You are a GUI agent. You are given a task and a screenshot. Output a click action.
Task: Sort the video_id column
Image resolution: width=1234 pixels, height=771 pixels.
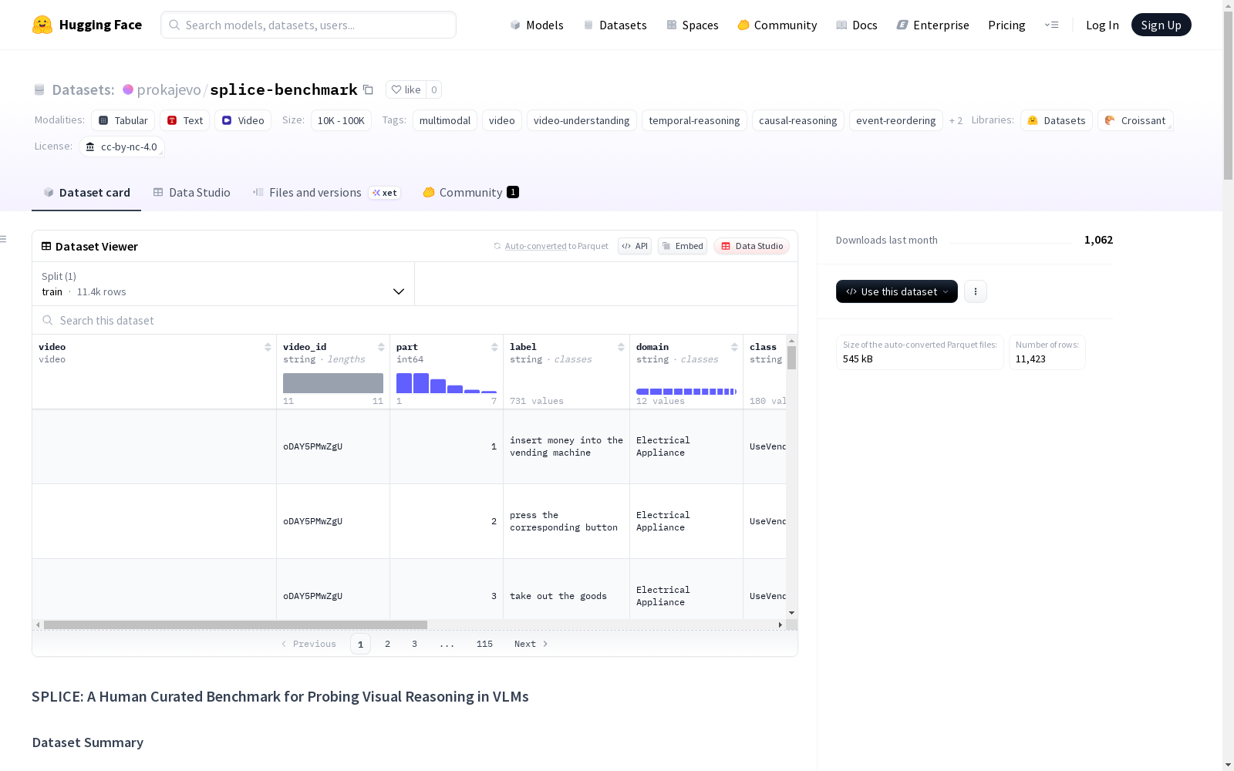[x=381, y=347]
